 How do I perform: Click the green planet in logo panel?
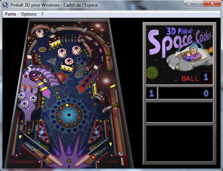coord(152,72)
